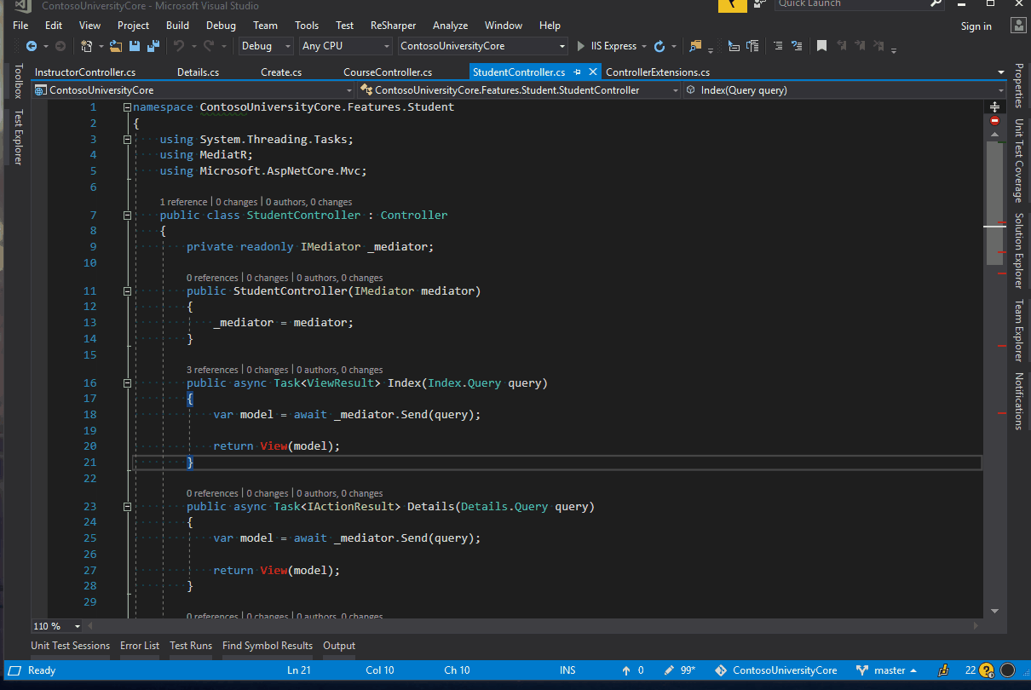Click the Comment out lines icon
This screenshot has height=690, width=1031.
tap(778, 46)
